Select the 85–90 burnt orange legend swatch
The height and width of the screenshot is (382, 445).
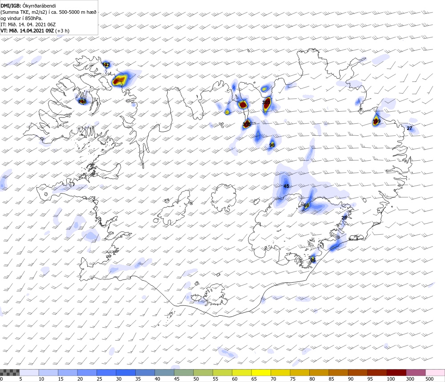[x=338, y=372]
